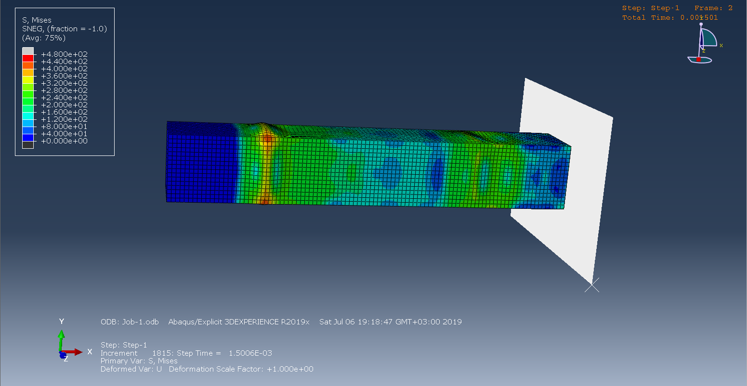Click the legend value +8.000e+01

[65, 127]
